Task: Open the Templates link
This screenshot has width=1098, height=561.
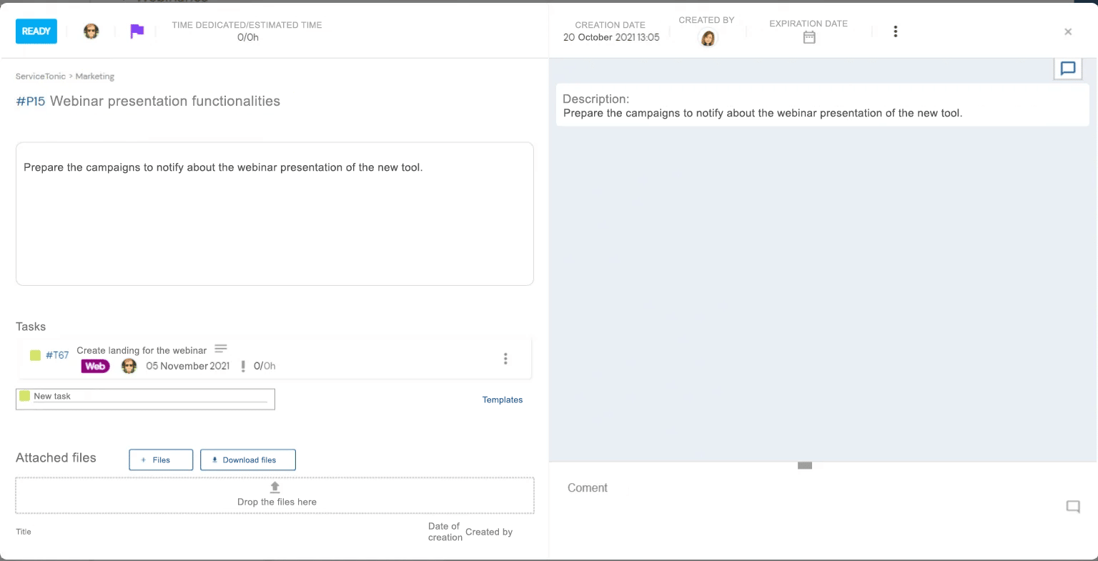Action: [x=502, y=400]
